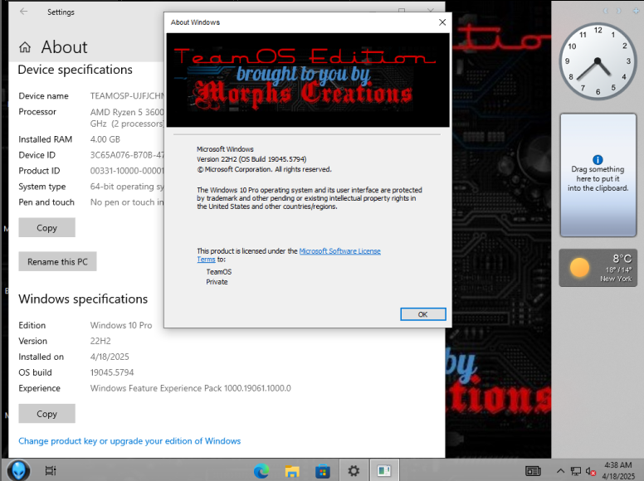Screen dimensions: 644x481
Task: Open the taskbar clock showing 4:38 AM
Action: (618, 471)
